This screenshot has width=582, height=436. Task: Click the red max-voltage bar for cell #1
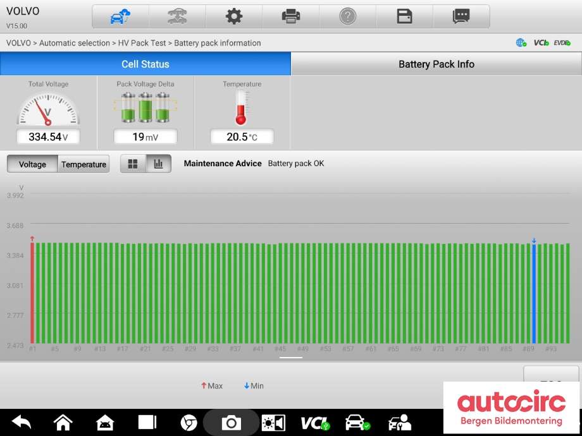pos(32,293)
